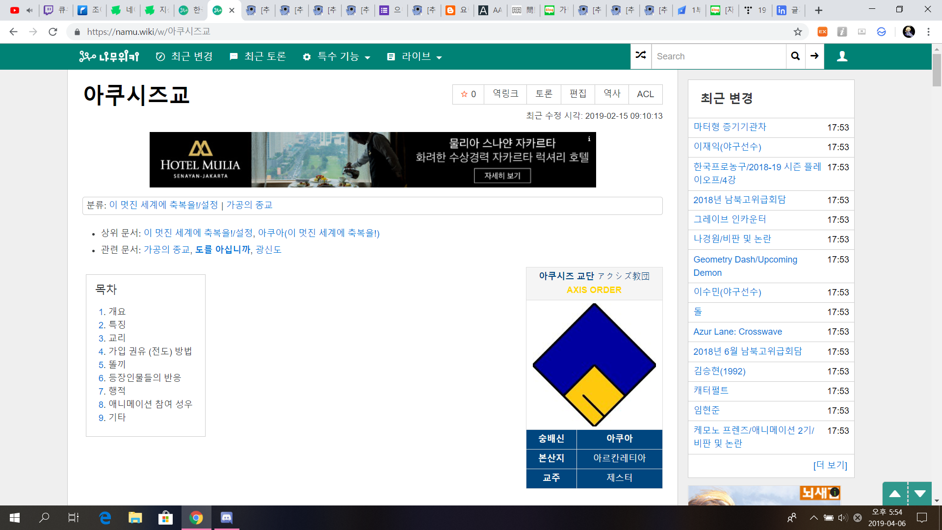Open the 가공의 종교 category link
Screen dimensions: 942x530
point(249,205)
